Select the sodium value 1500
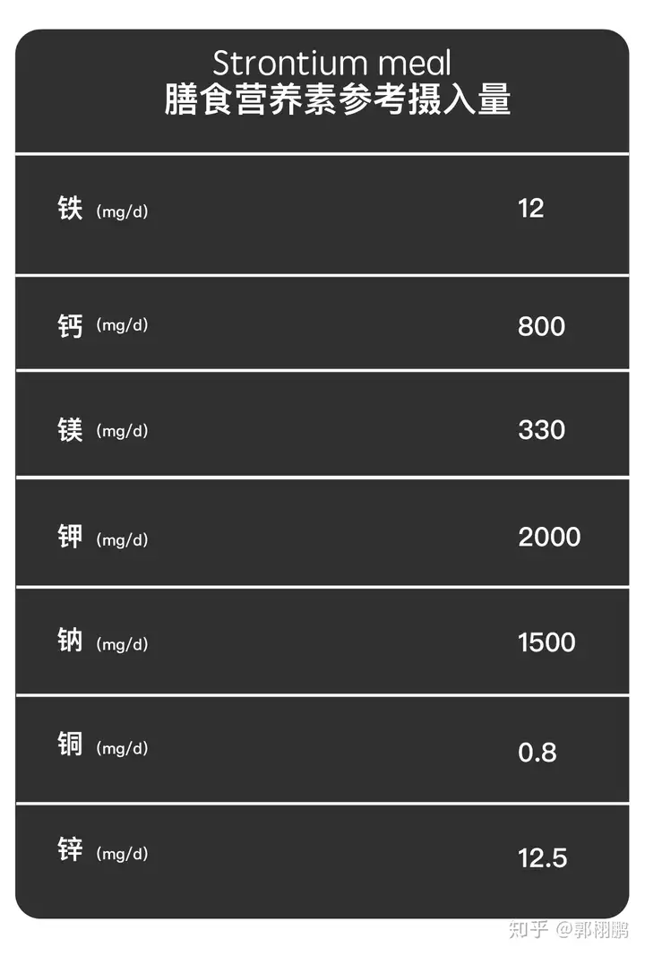 (x=546, y=642)
